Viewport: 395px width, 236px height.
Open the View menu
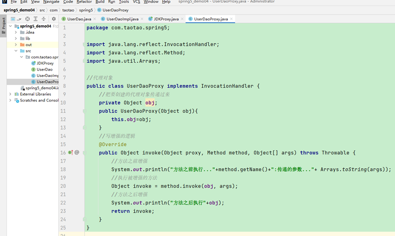(35, 1)
